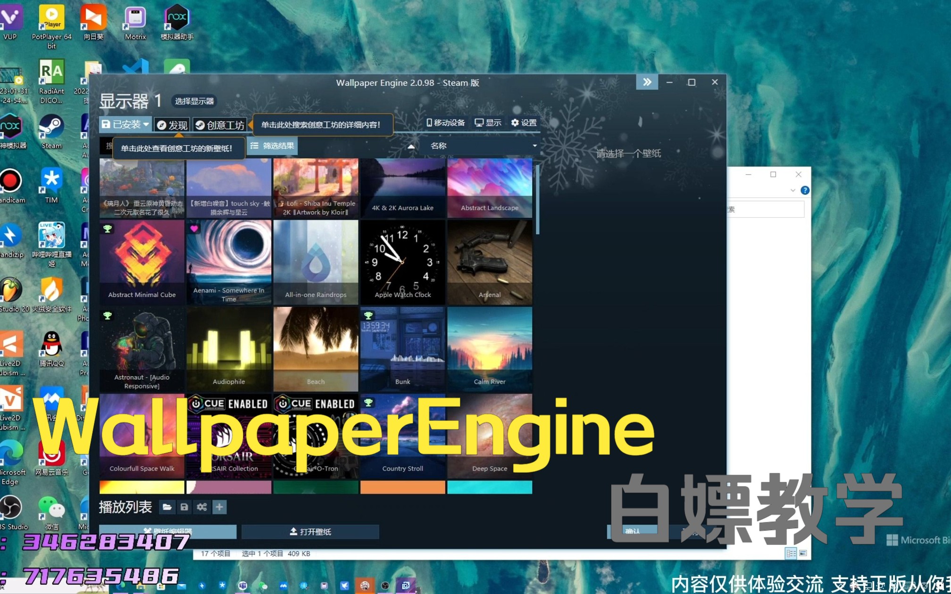The height and width of the screenshot is (594, 951).
Task: Click heart favorite badge on Aenami wallpaper
Action: click(x=194, y=229)
